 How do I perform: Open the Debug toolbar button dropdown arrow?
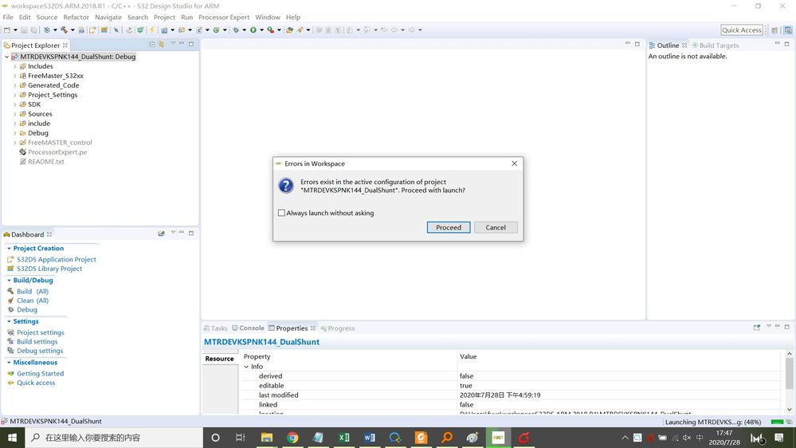click(x=244, y=30)
